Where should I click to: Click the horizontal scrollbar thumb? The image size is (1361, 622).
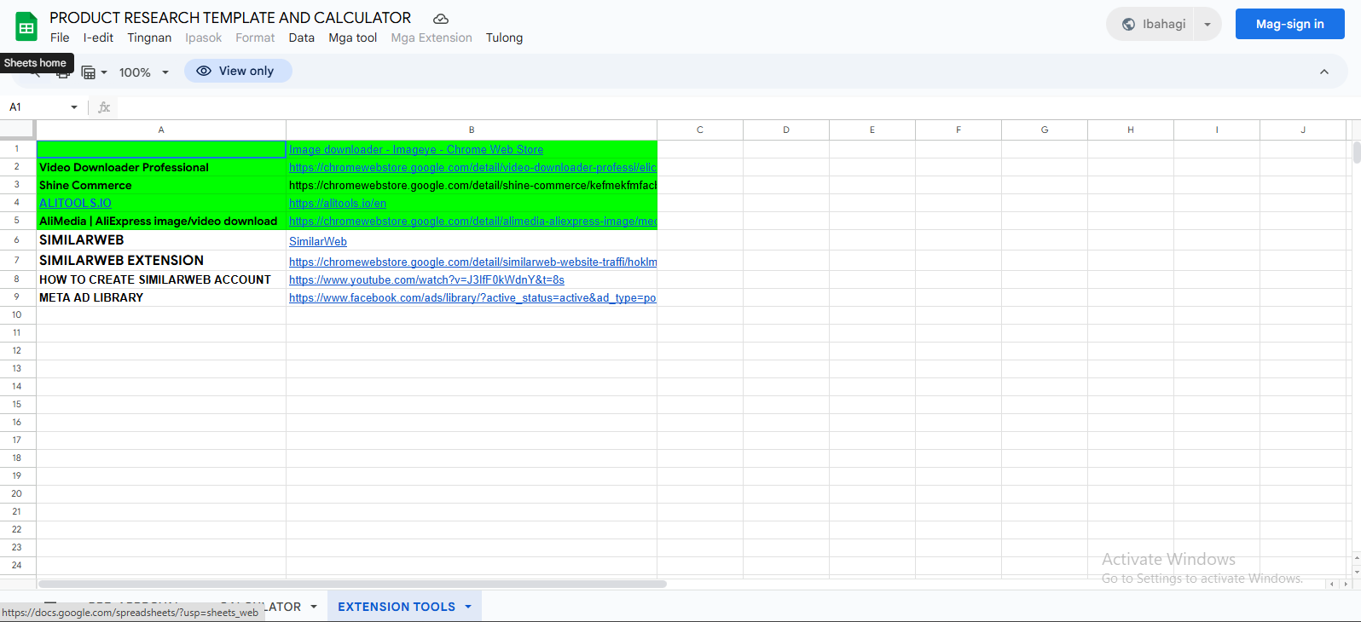[352, 585]
